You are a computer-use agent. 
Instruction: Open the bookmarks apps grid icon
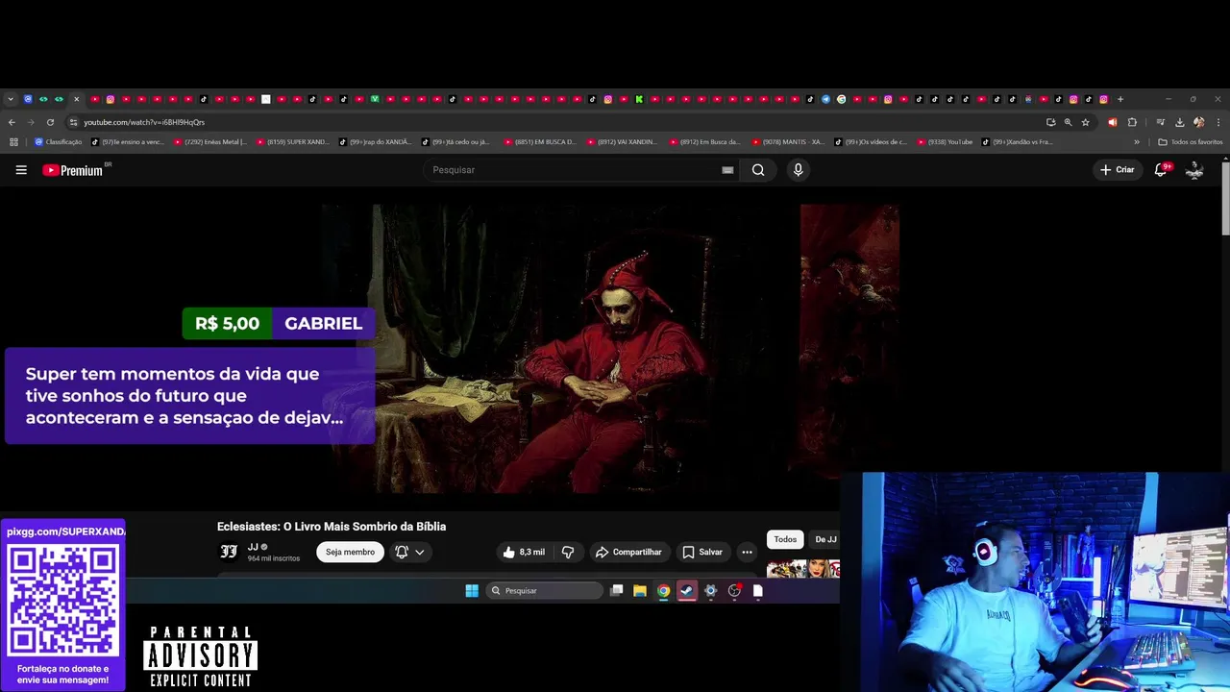[13, 142]
